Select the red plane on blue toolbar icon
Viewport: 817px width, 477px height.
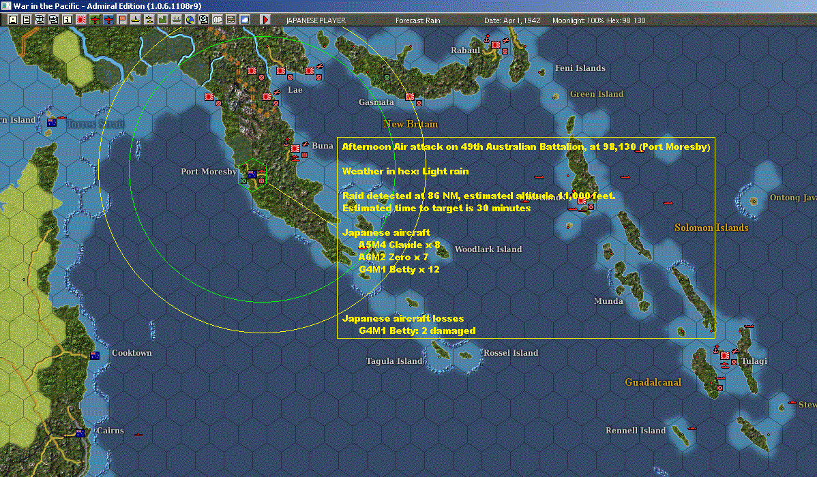108,20
